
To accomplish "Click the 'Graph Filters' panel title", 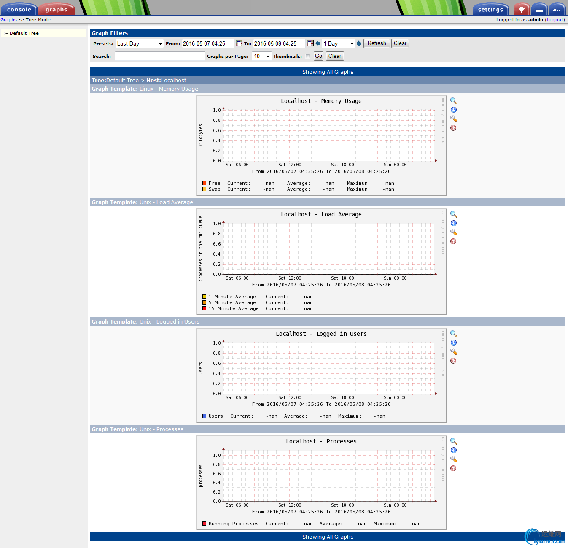I will coord(110,33).
